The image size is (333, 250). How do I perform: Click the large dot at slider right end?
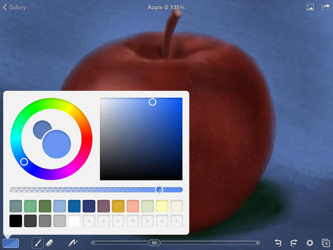click(257, 243)
